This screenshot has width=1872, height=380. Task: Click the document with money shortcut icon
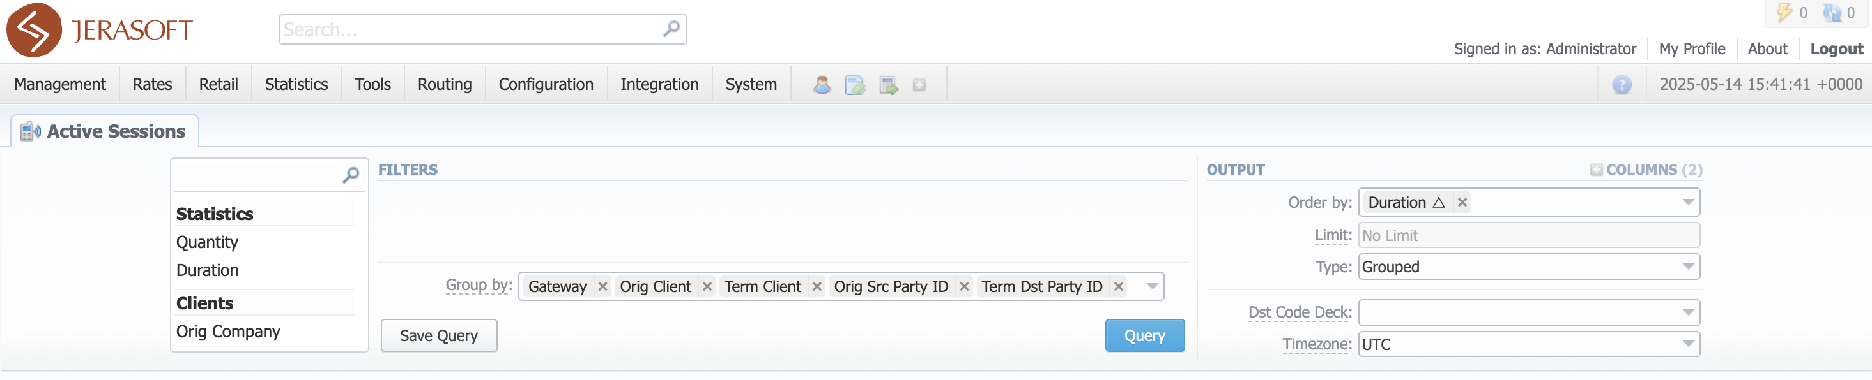click(x=855, y=85)
